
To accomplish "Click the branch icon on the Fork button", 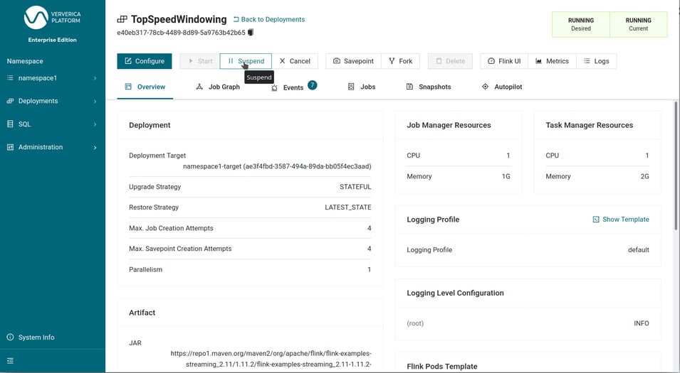I will (x=392, y=61).
